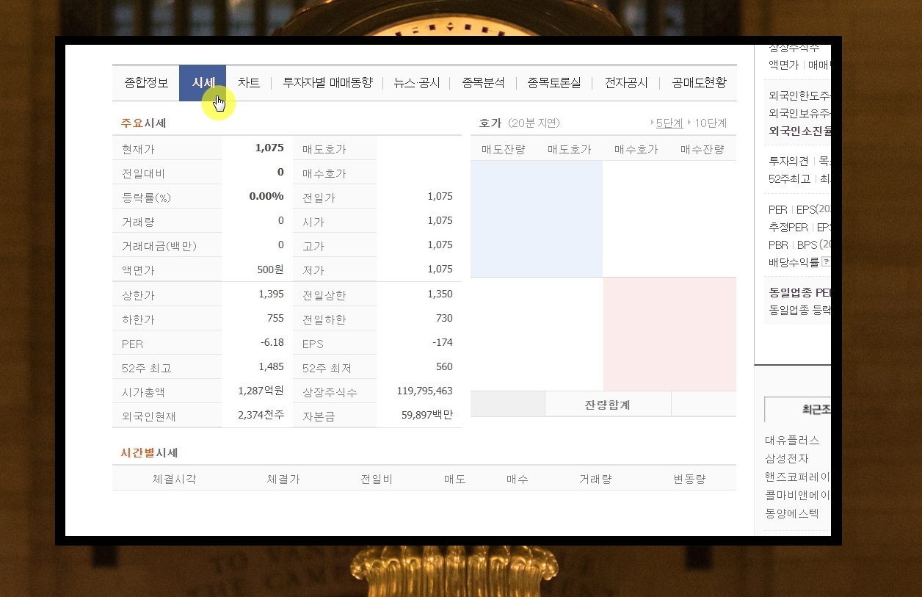Screen dimensions: 922x597
Task: Click the 주요시세 section heading
Action: 143,123
